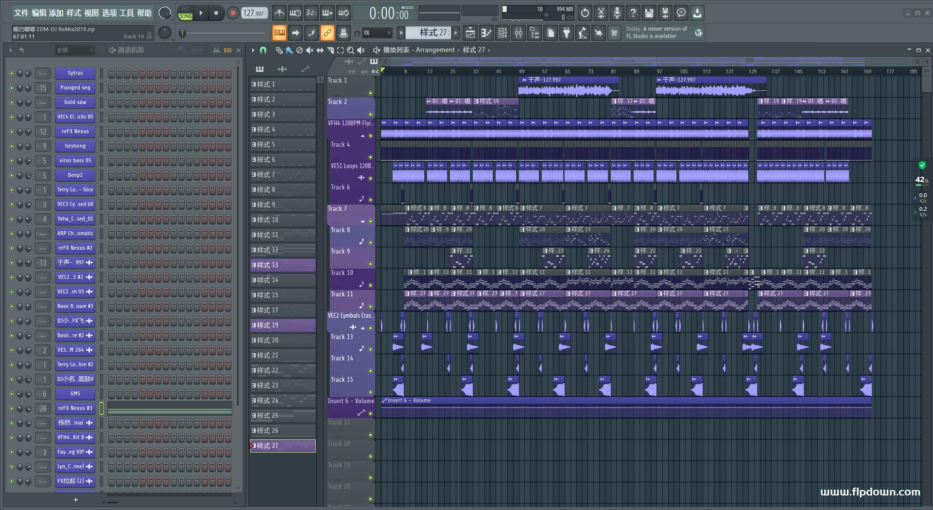The height and width of the screenshot is (510, 933).
Task: Toggle typing keyboard to piano button
Action: 279,33
